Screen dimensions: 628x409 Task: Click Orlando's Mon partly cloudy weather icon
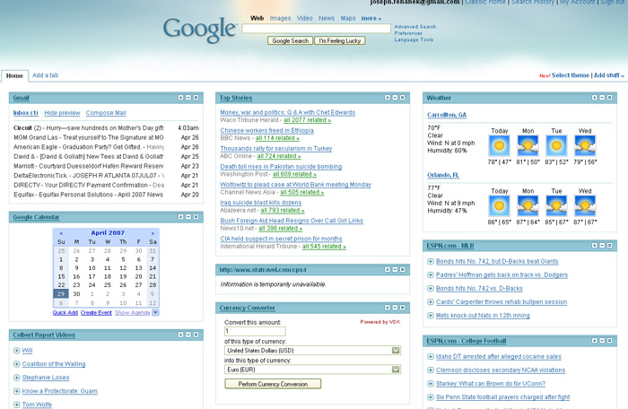click(528, 205)
